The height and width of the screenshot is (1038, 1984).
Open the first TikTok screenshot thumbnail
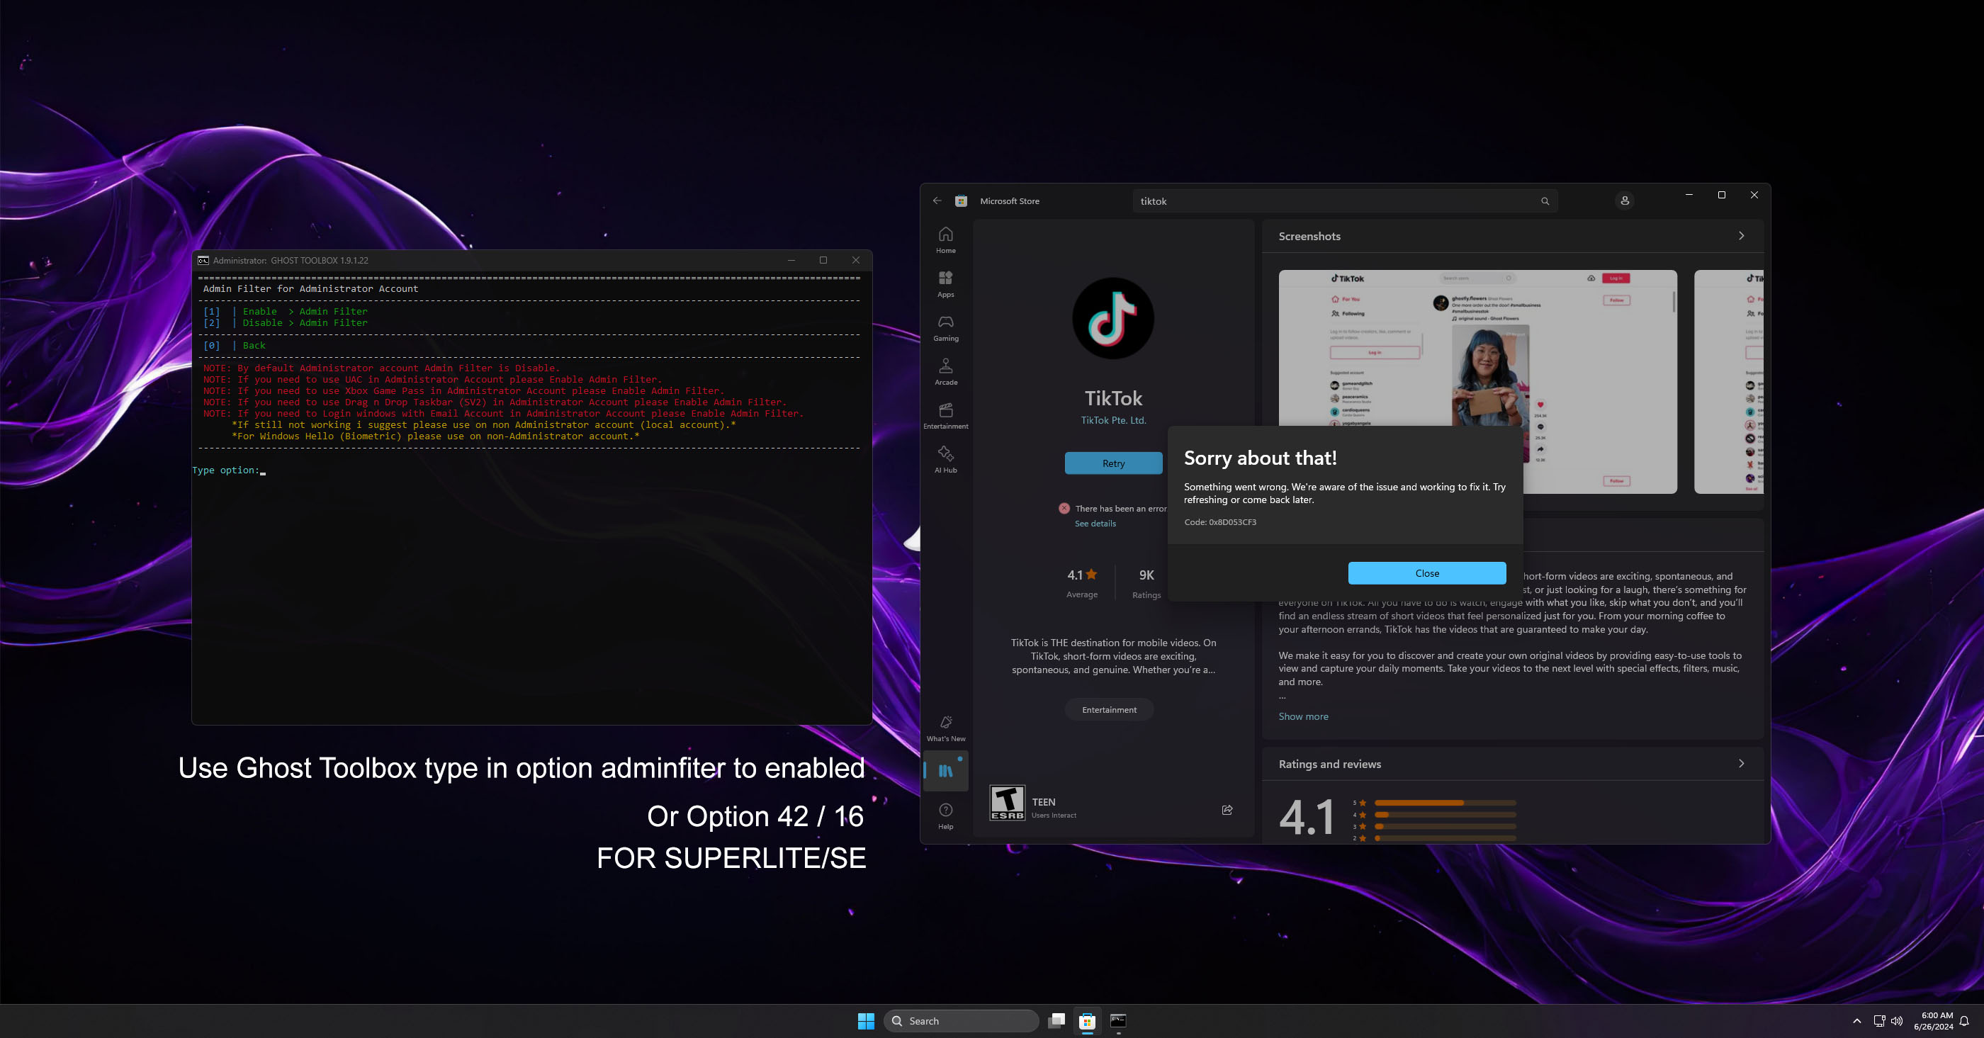point(1477,381)
